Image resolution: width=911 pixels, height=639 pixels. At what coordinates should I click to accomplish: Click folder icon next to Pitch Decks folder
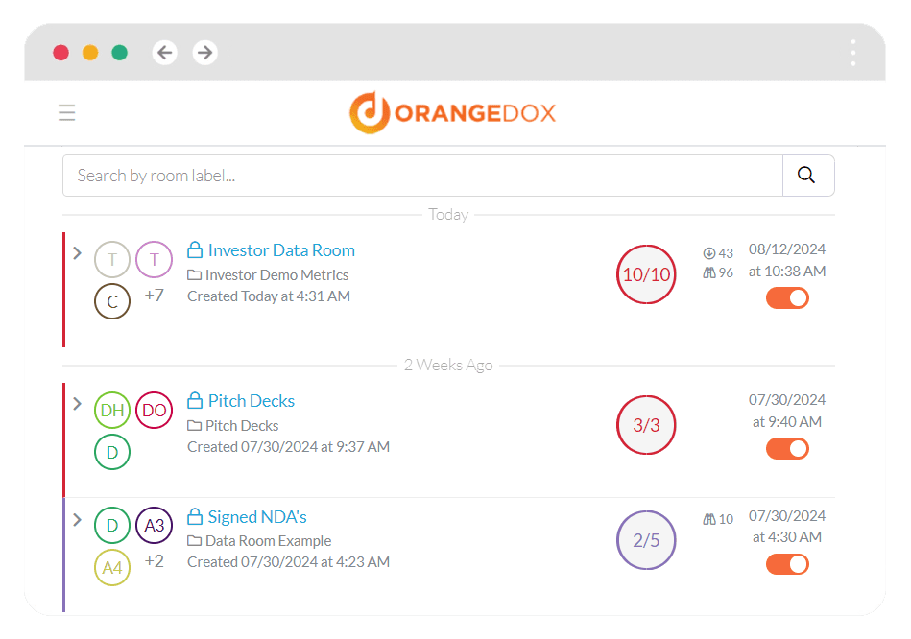[x=194, y=426]
